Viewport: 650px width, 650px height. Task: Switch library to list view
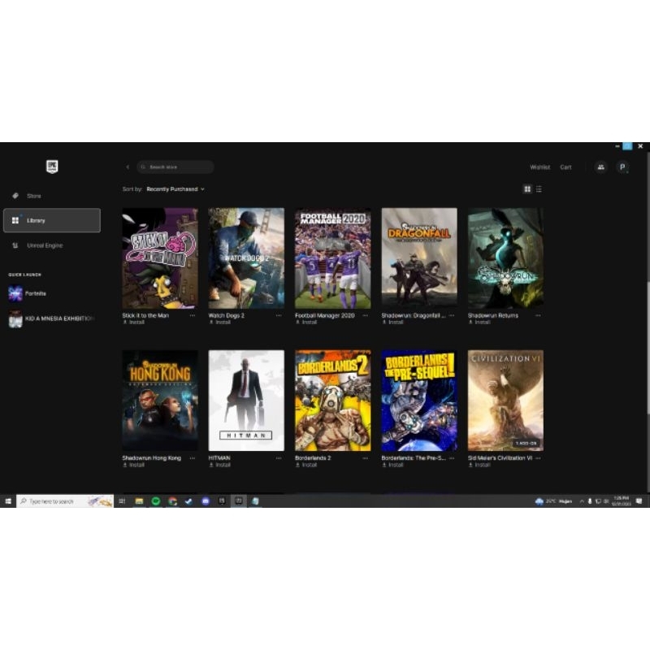pyautogui.click(x=539, y=189)
